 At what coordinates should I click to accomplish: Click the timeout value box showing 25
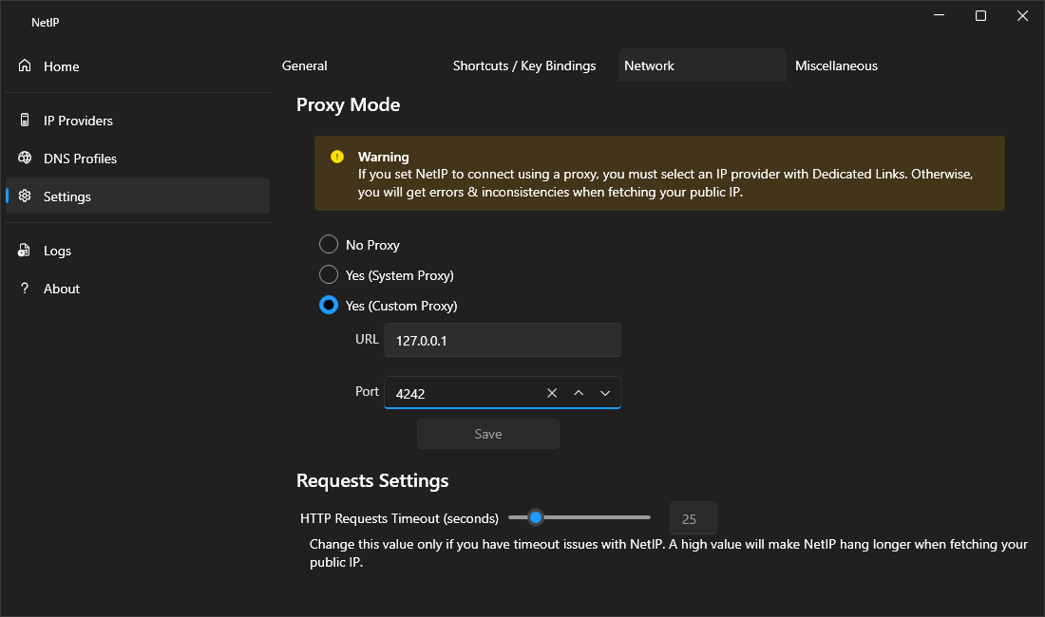point(693,518)
